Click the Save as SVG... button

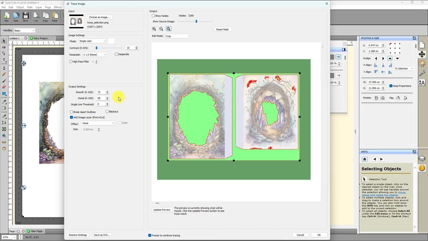(102, 235)
